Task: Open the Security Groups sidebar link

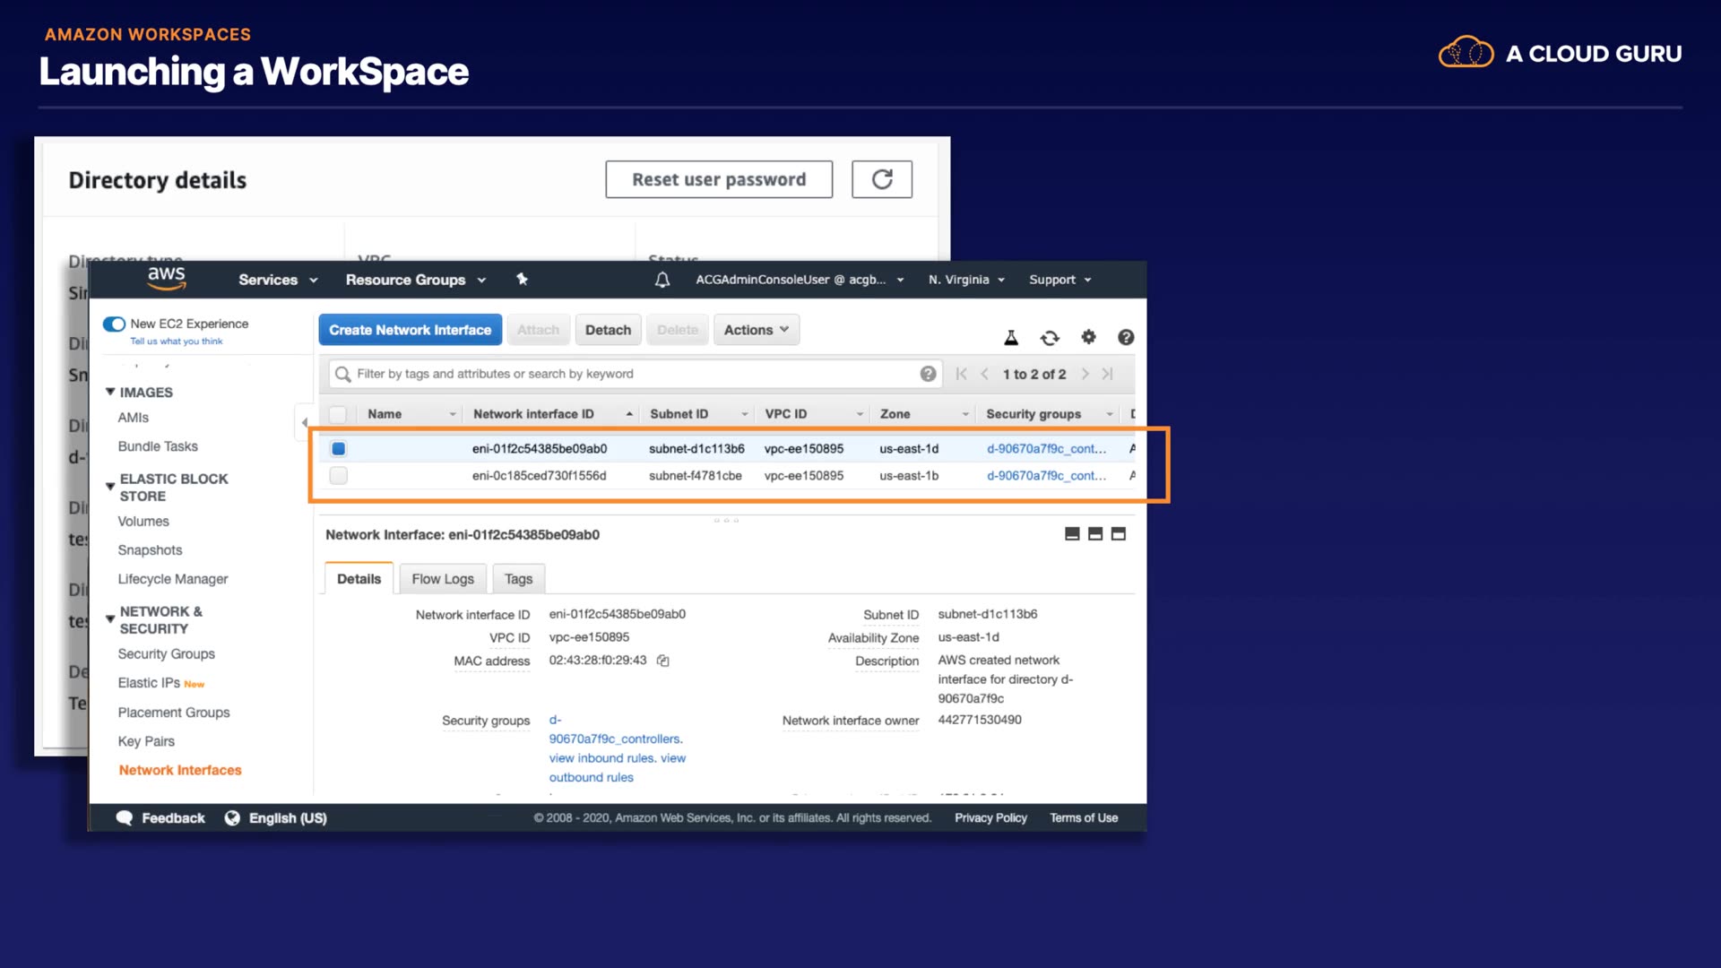Action: point(166,654)
